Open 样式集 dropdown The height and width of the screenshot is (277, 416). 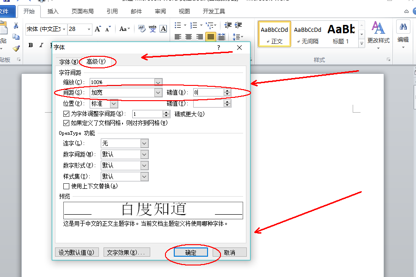(144, 176)
